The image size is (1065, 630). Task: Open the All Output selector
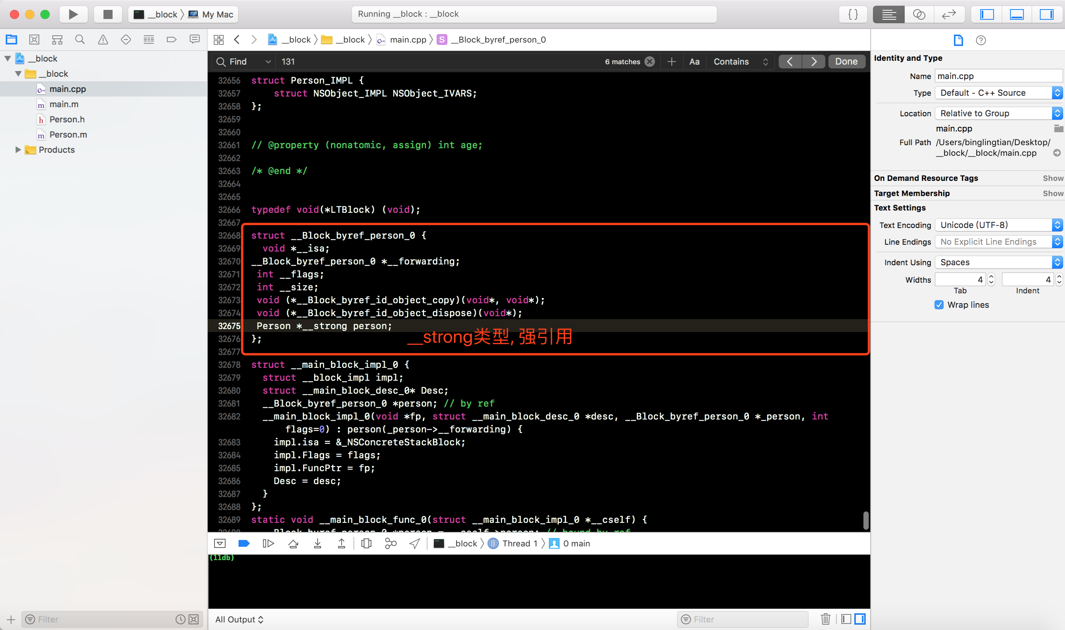pos(239,619)
